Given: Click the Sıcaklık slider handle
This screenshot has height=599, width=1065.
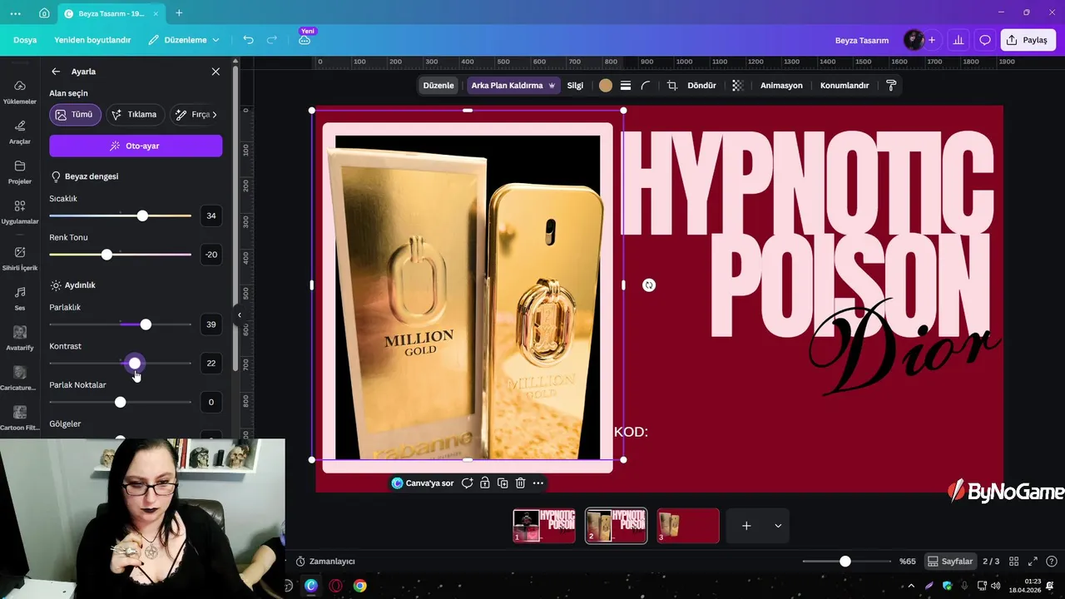Looking at the screenshot, I should pos(142,215).
